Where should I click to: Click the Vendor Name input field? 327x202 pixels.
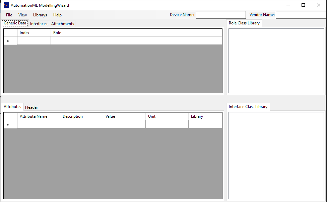[301, 15]
